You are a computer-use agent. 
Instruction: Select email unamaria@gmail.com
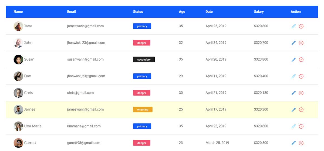tap(84, 126)
